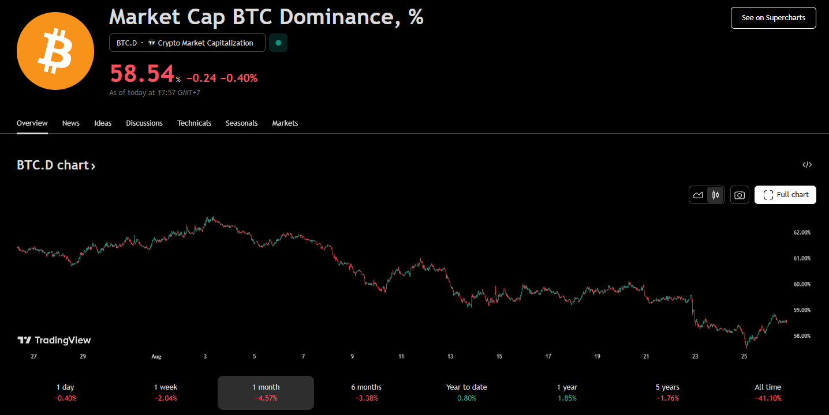The image size is (829, 415).
Task: Click the 58.00% price axis label
Action: click(x=802, y=336)
